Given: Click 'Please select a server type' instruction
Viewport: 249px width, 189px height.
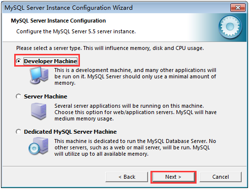Looking at the screenshot, I should click(110, 48).
